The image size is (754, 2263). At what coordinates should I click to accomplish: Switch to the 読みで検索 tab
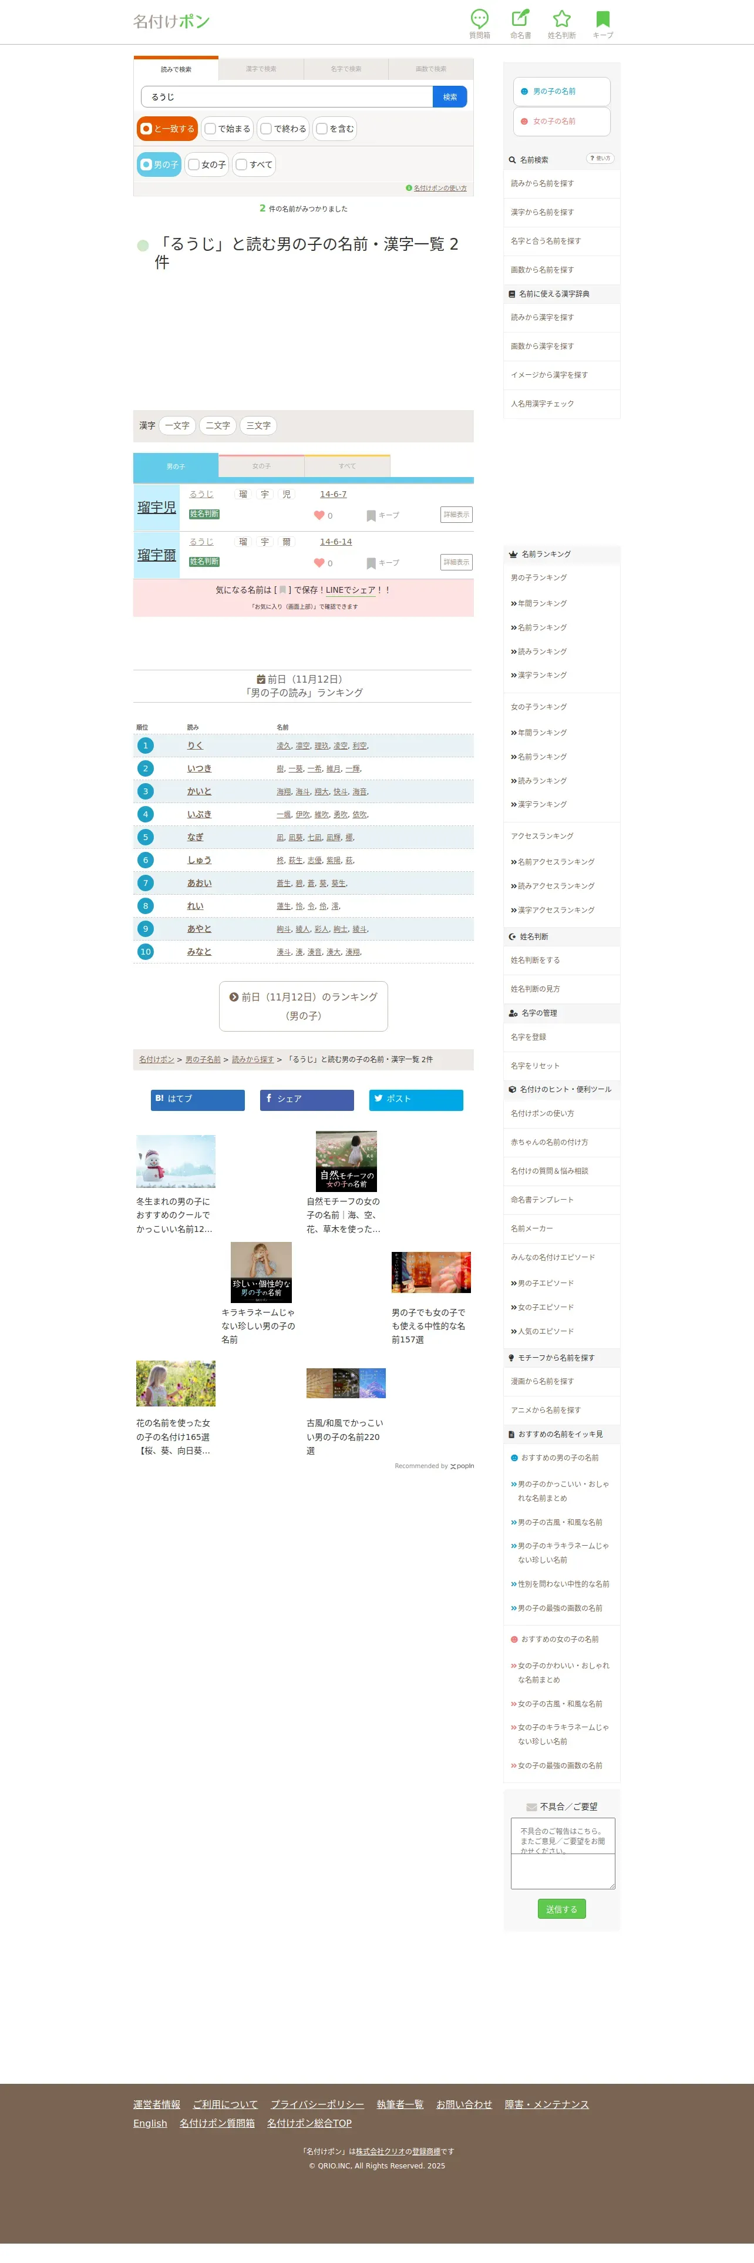(176, 69)
